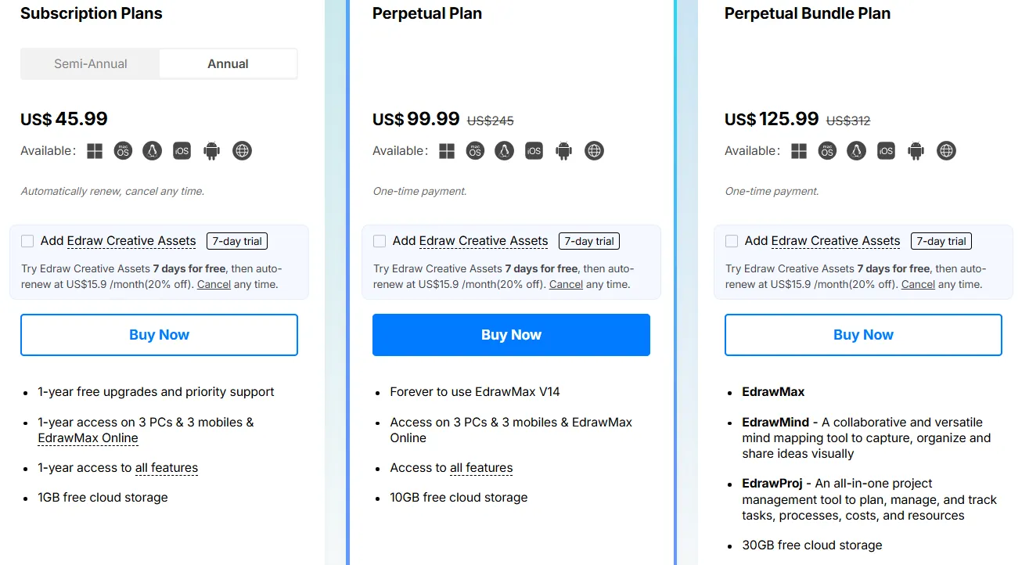This screenshot has height=565, width=1029.
Task: Enable Edraw Creative Assets in Perpetual Plan
Action: (380, 241)
